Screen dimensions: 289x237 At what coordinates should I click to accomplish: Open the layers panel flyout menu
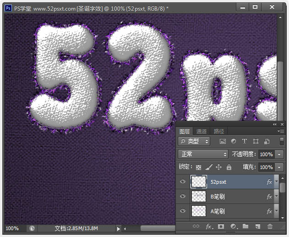281,131
